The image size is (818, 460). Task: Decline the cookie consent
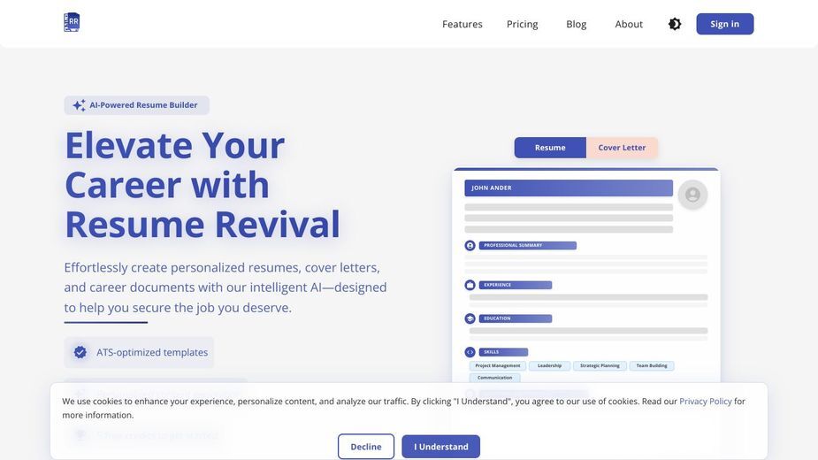click(x=366, y=447)
